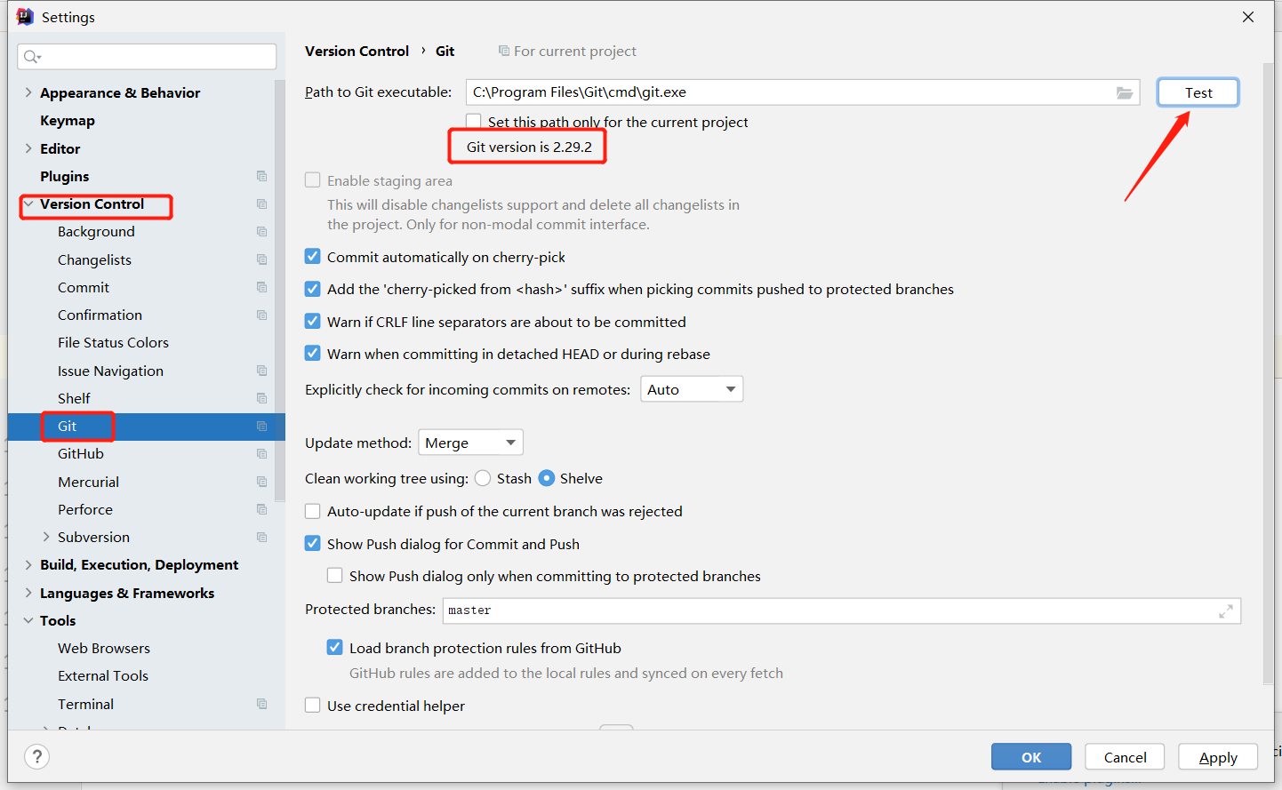Click the project-level icon beside Mercurial
Viewport: 1282px width, 790px height.
click(261, 482)
